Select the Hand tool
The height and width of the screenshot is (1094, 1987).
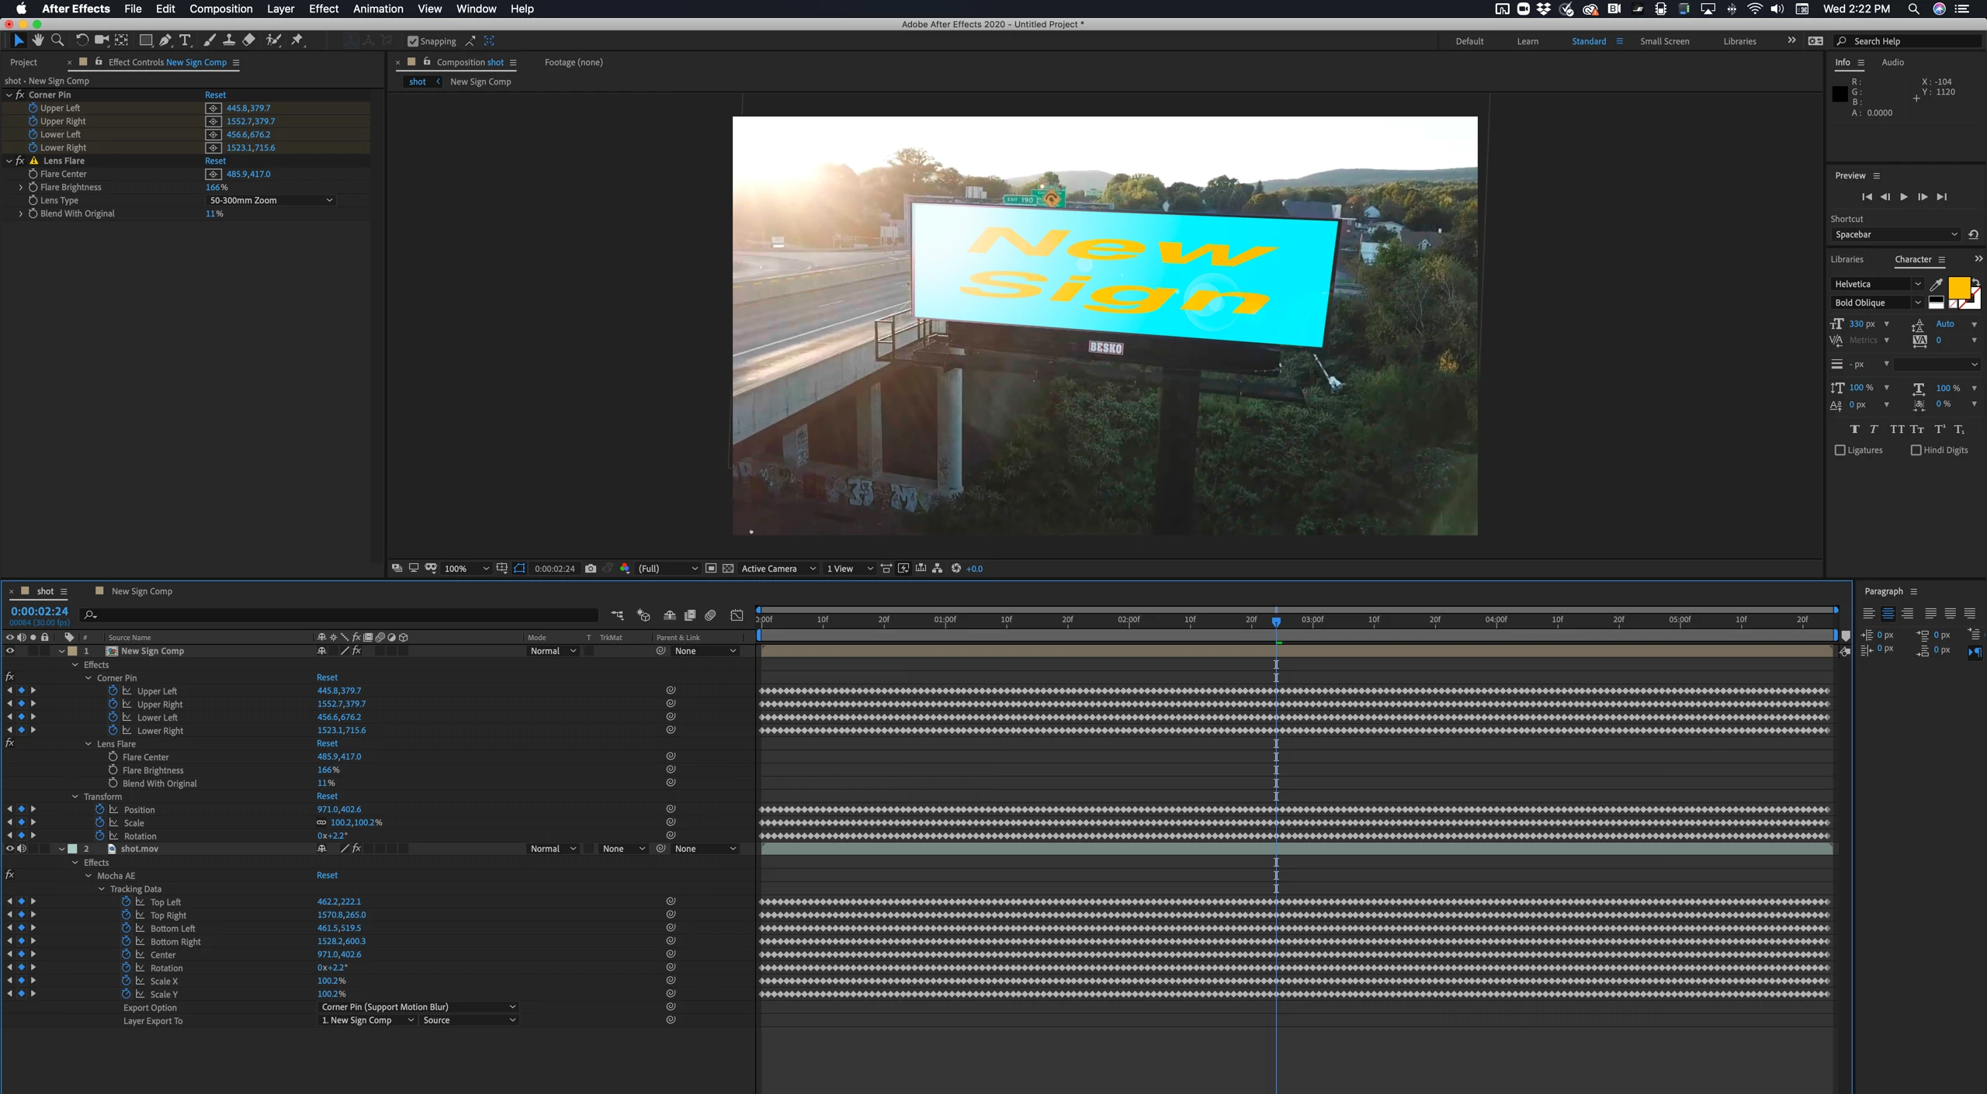click(37, 40)
